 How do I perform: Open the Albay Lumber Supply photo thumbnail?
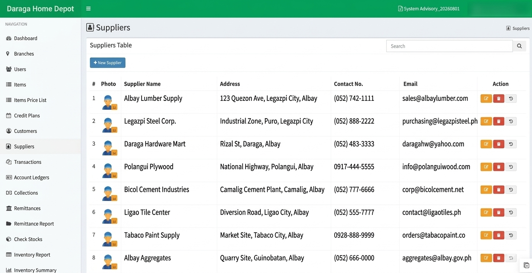point(109,102)
